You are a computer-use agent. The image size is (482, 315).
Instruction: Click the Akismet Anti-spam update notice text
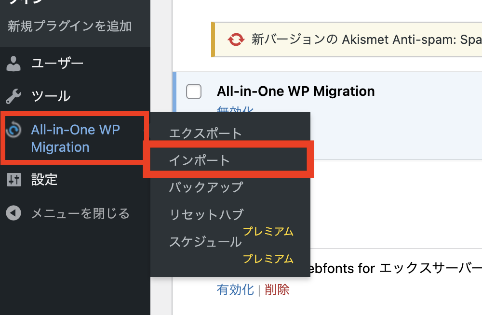coord(366,39)
